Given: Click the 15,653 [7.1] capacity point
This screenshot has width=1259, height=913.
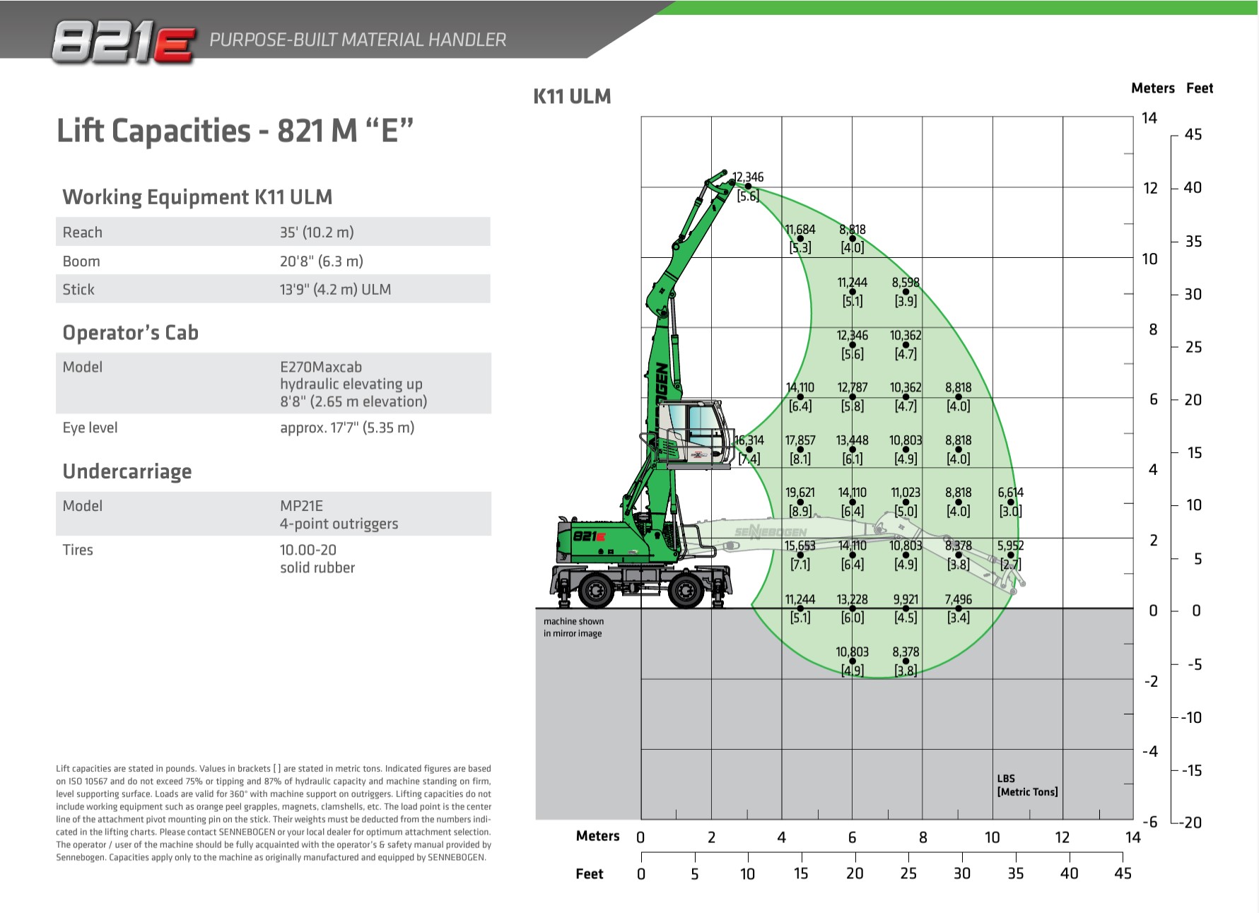Looking at the screenshot, I should (800, 555).
